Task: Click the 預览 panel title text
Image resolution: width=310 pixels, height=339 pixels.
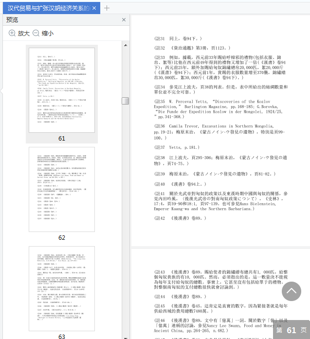Action: tap(12, 19)
